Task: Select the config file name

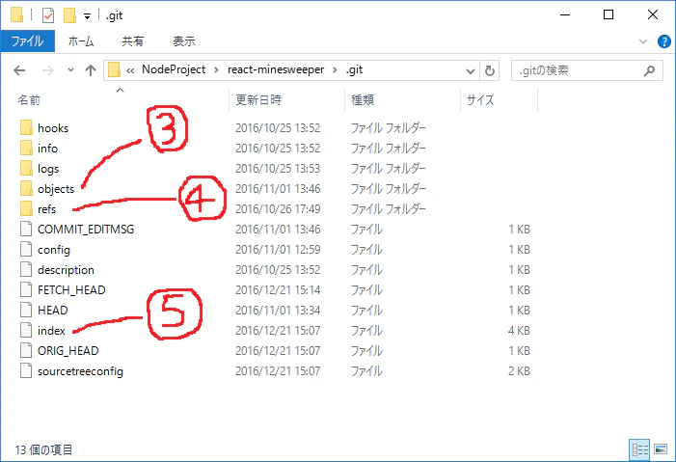Action: (54, 250)
